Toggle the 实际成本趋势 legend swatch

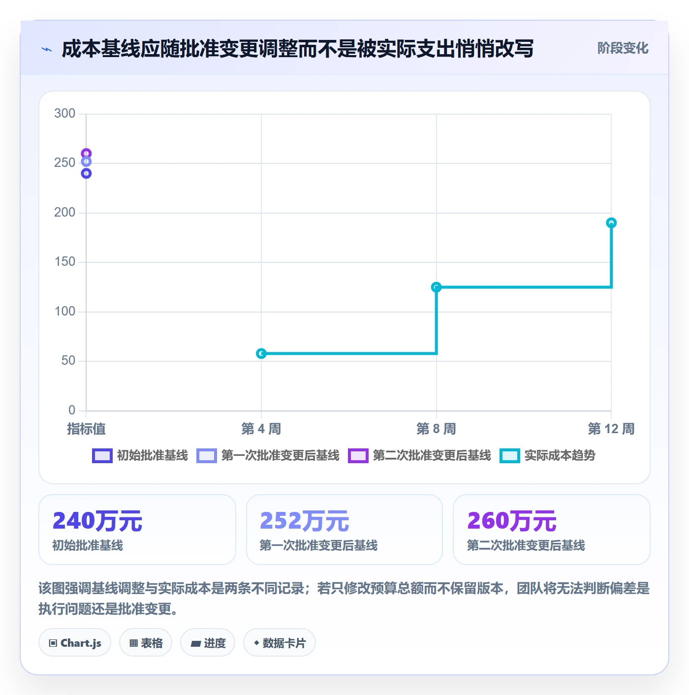point(510,456)
